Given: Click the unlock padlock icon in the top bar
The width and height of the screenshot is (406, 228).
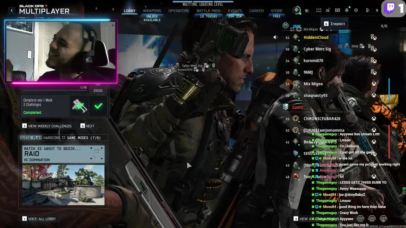Looking at the screenshot, I should coord(328,10).
